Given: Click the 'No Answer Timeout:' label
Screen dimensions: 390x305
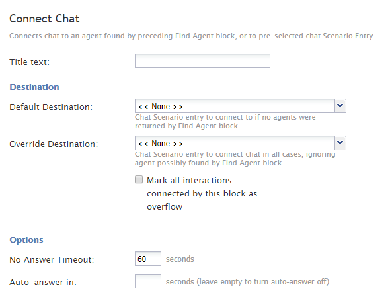Looking at the screenshot, I should click(52, 260).
